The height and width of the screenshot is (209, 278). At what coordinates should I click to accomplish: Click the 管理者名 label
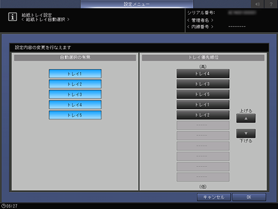point(200,20)
